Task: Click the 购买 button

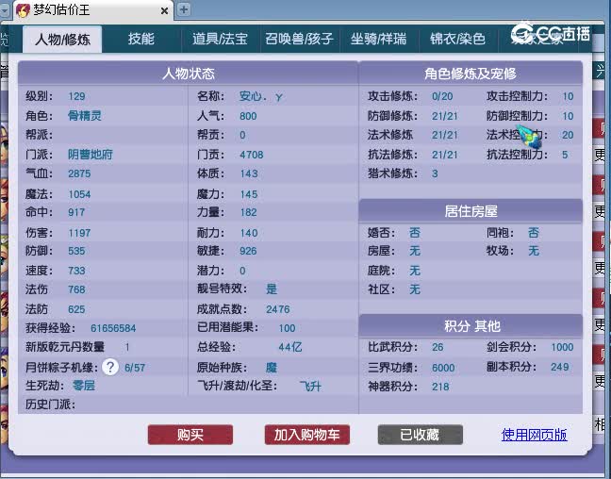Action: pos(190,435)
